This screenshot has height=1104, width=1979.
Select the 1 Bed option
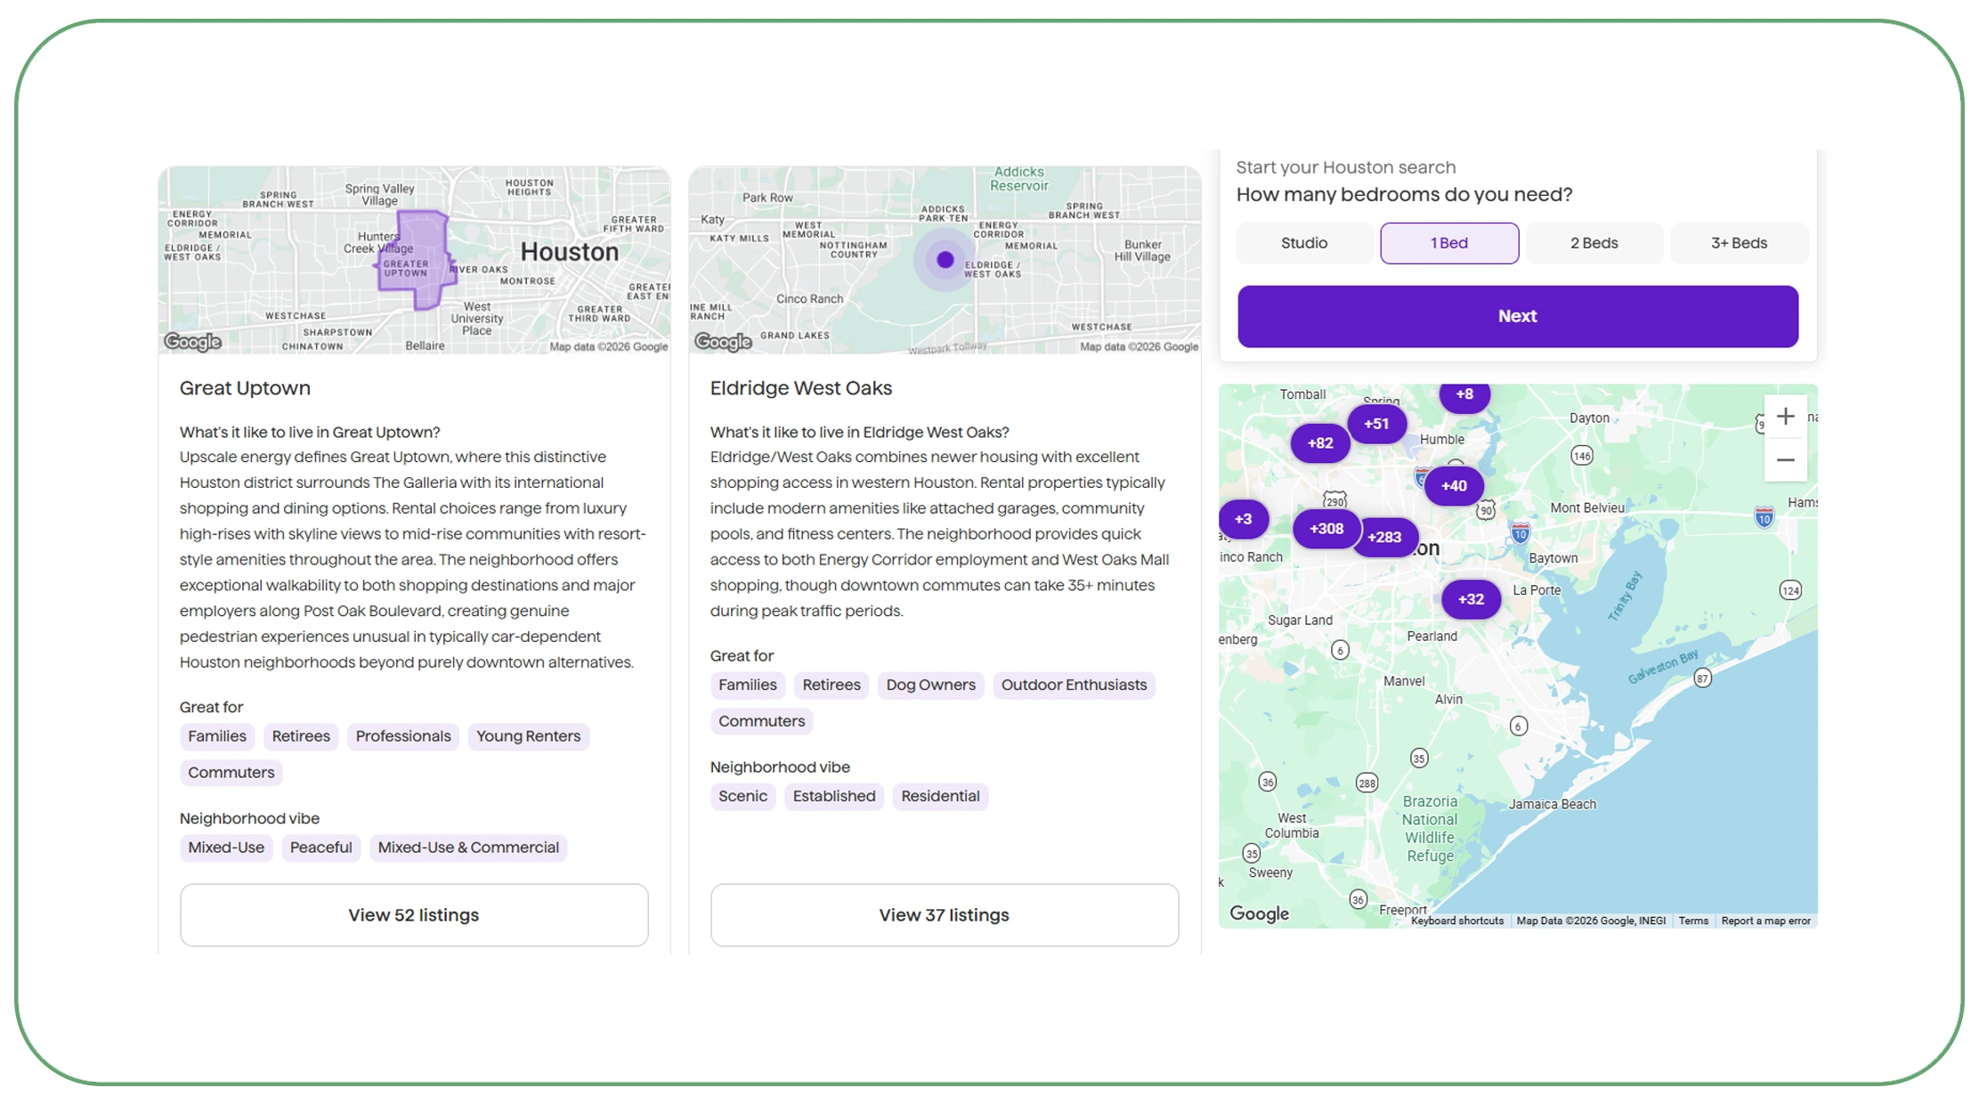click(x=1449, y=243)
